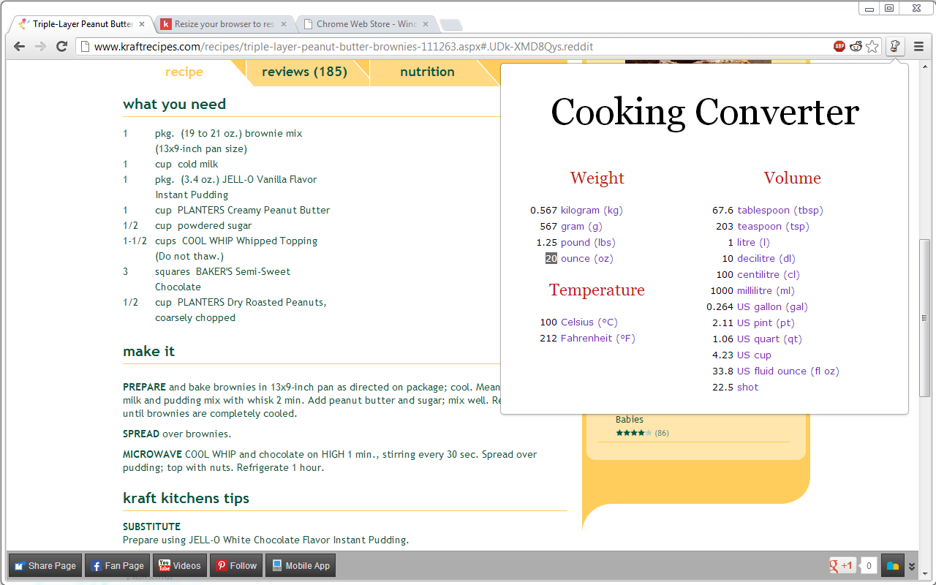936x585 pixels.
Task: Select the US cup unit
Action: (754, 355)
